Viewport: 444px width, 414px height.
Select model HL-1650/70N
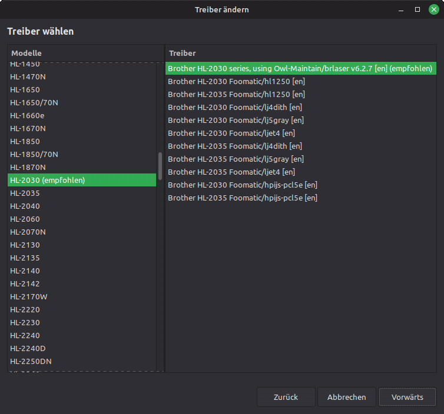pos(82,103)
